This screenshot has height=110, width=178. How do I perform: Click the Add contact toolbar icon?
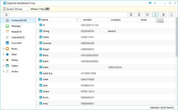click(x=155, y=14)
